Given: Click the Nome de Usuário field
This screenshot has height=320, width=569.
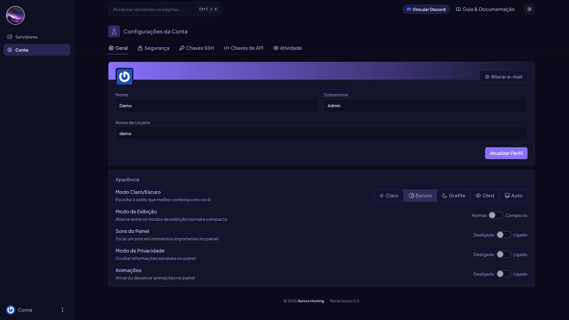Looking at the screenshot, I should click(321, 133).
